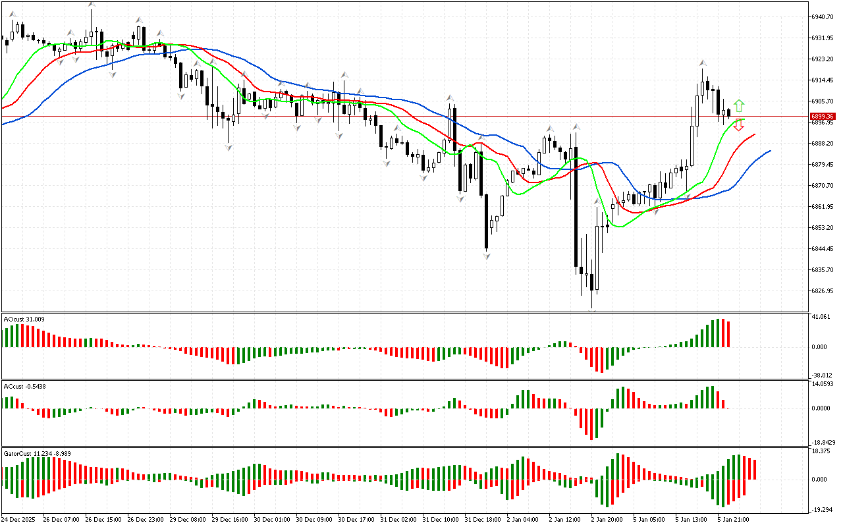
Task: Click the last red bar in AO histogram
Action: (x=728, y=334)
